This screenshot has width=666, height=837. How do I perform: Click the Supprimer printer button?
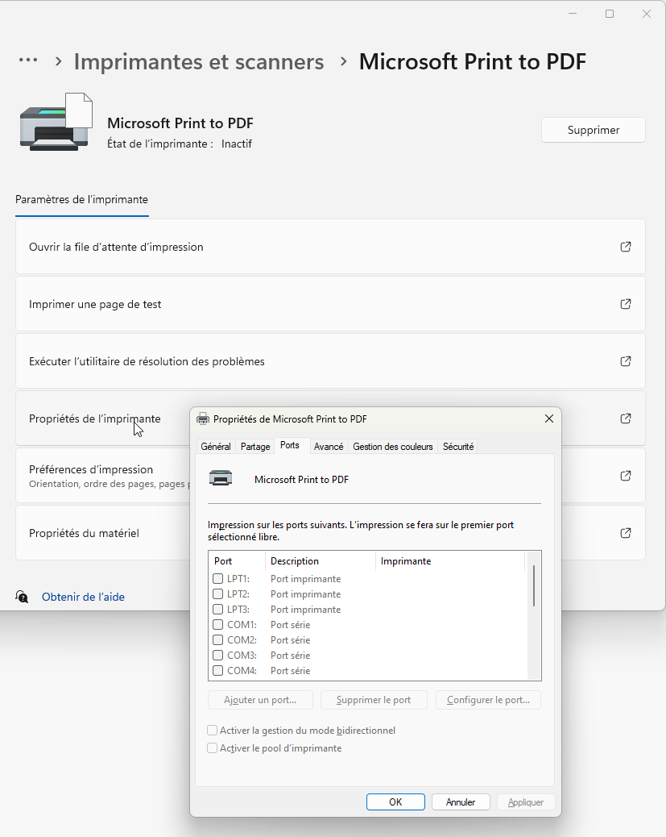coord(594,130)
